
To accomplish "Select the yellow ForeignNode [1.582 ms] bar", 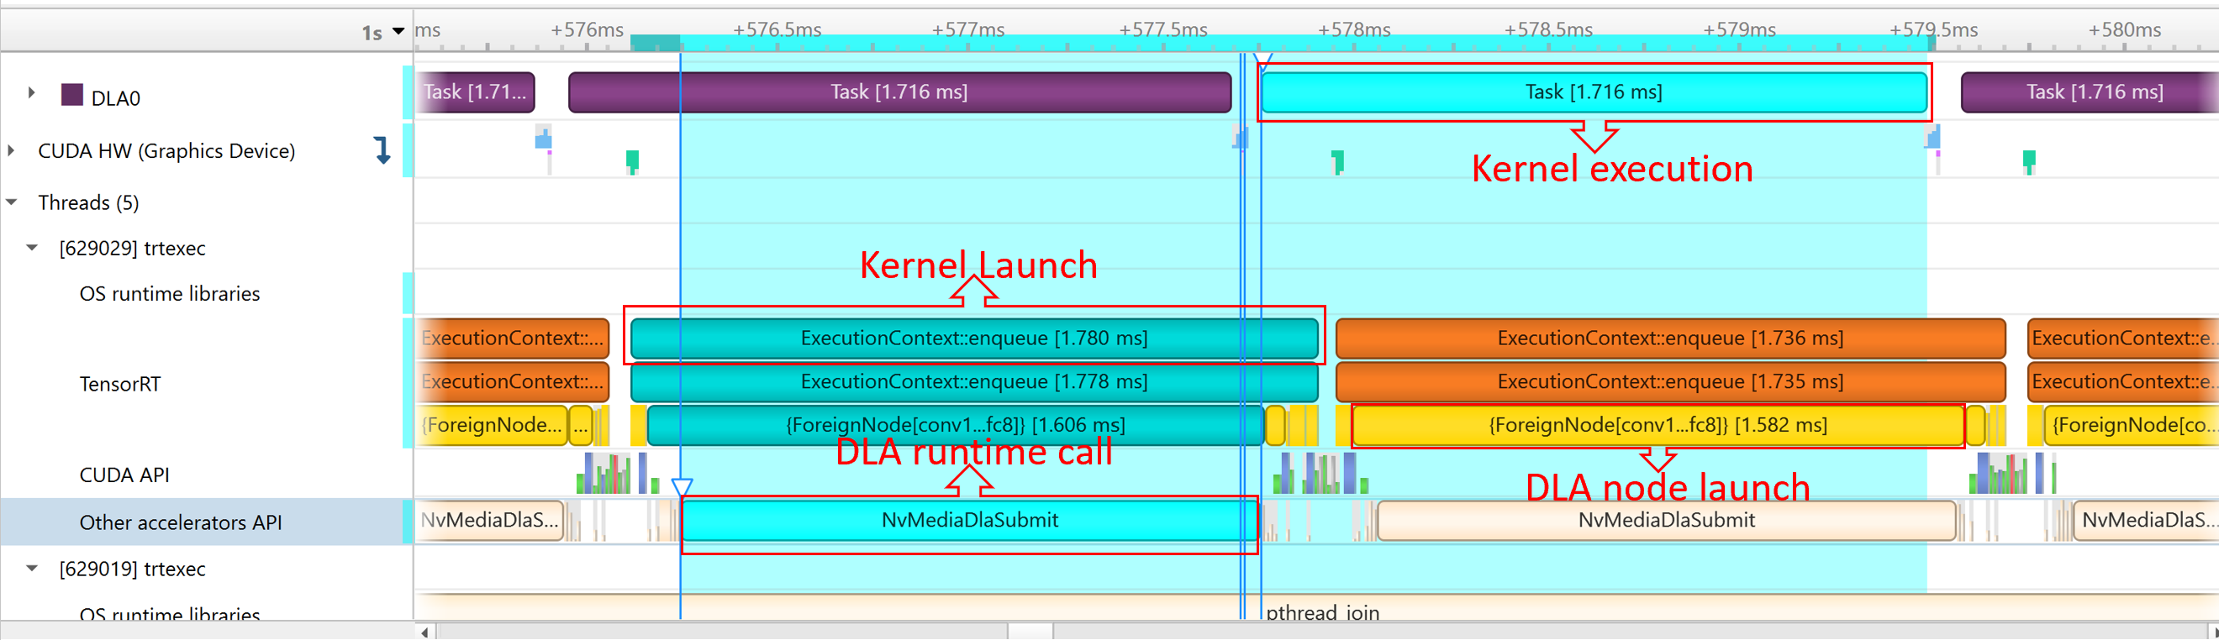I will pyautogui.click(x=1657, y=425).
